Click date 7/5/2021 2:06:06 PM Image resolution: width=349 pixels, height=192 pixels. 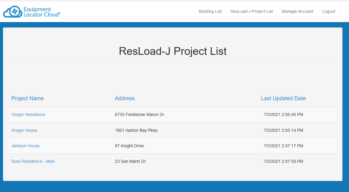[283, 114]
